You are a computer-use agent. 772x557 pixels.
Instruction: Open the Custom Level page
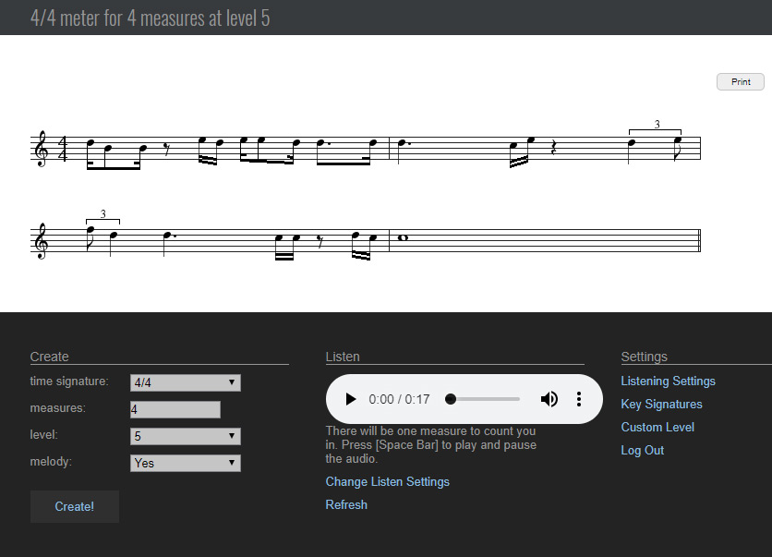point(657,427)
